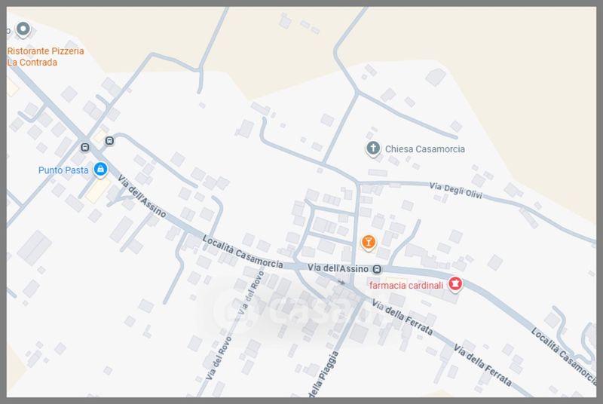Click the della Piaggia street label
Image resolution: width=603 pixels, height=404 pixels.
[323, 378]
